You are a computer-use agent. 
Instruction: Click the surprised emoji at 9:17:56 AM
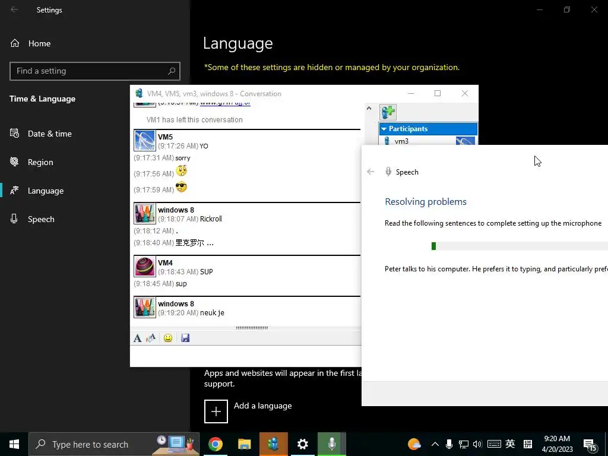click(x=181, y=170)
